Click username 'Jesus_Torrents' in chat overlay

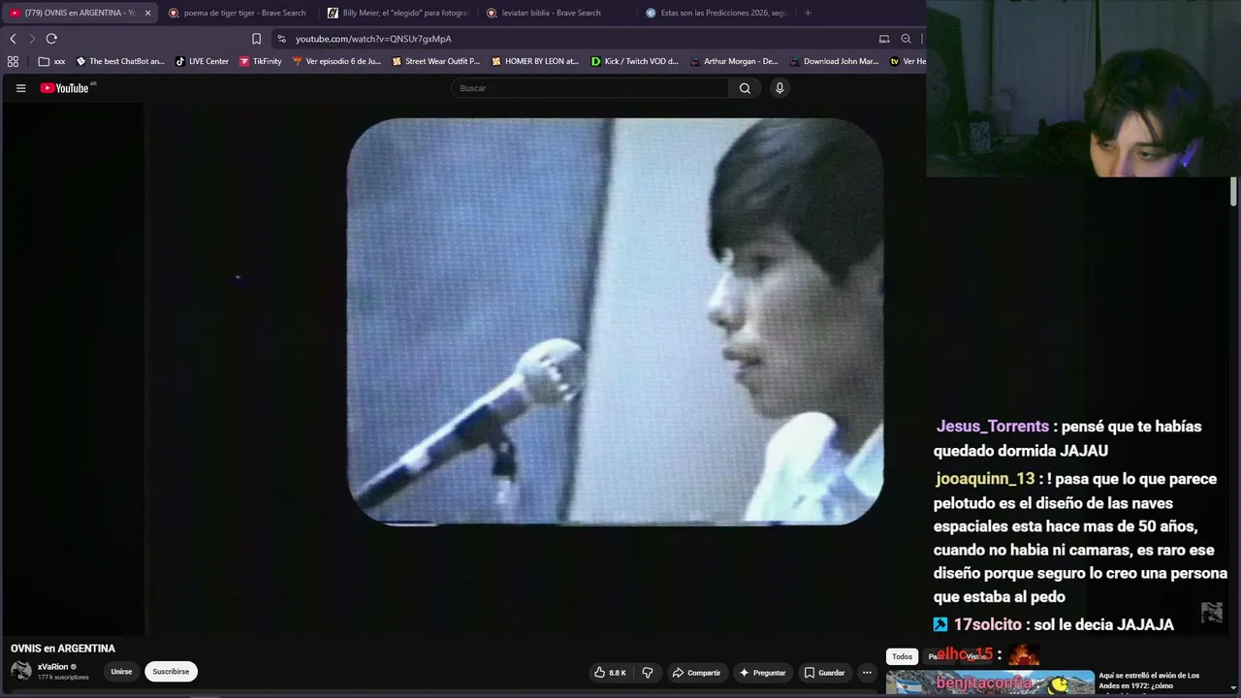pyautogui.click(x=993, y=427)
